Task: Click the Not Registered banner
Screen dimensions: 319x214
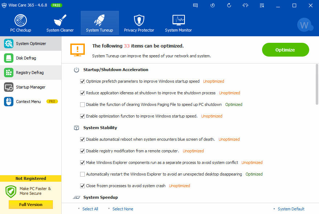Action: pos(31,178)
